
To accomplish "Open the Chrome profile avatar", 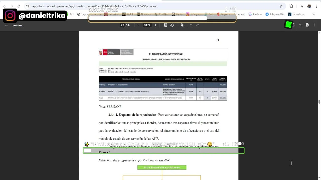I will point(309,6).
